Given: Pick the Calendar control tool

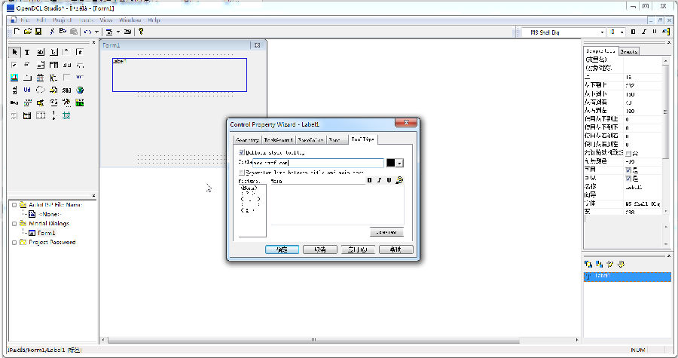Looking at the screenshot, I should [40, 78].
